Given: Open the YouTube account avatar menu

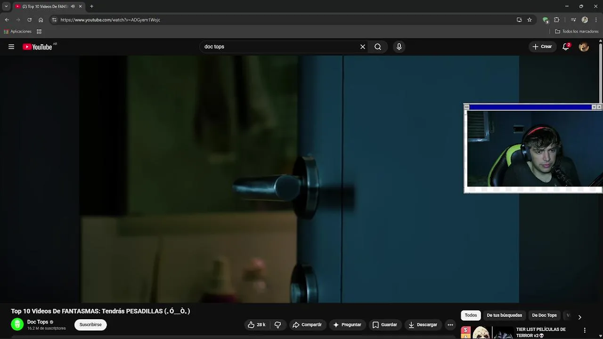Looking at the screenshot, I should coord(584,47).
